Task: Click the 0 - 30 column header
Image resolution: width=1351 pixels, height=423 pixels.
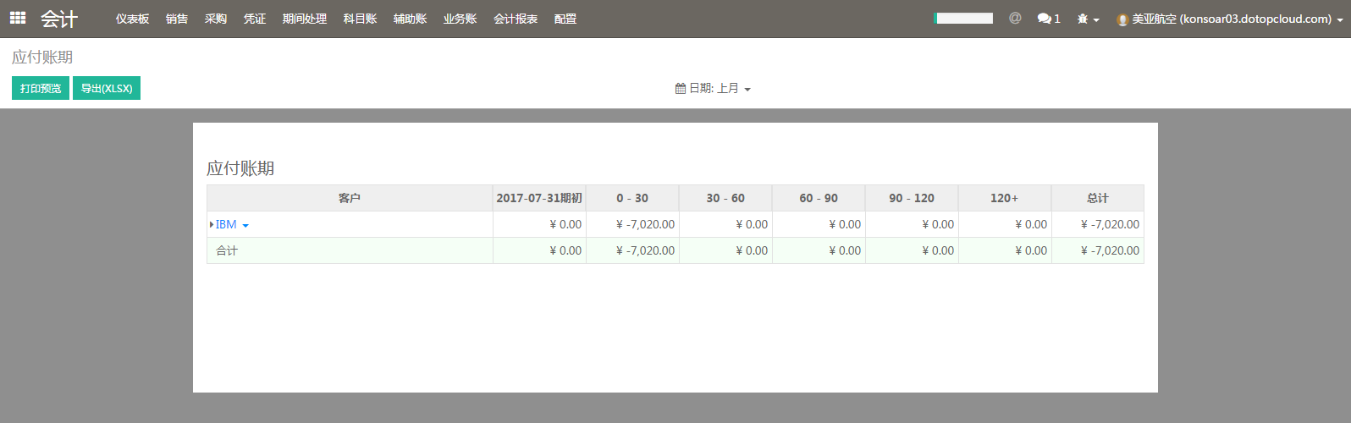Action: [x=632, y=198]
